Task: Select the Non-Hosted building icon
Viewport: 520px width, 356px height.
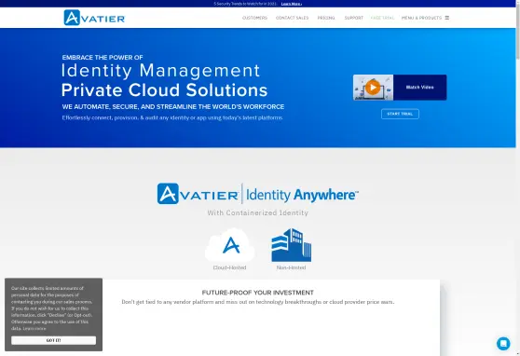Action: tap(291, 245)
